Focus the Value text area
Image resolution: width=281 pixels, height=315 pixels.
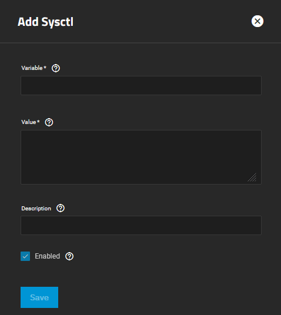click(x=141, y=157)
